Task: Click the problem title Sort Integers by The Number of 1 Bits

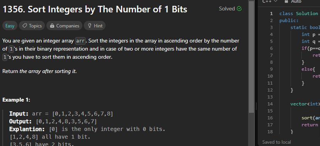Action: coord(95,9)
